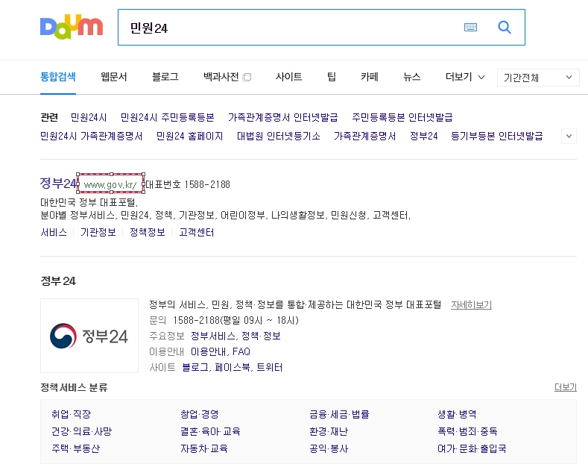This screenshot has height=473, width=588.
Task: Click 더보기 beside 정책 서비스 분류
Action: pyautogui.click(x=566, y=387)
